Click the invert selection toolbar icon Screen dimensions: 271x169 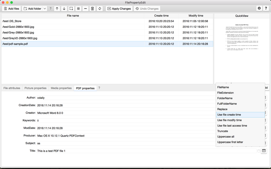click(78, 8)
